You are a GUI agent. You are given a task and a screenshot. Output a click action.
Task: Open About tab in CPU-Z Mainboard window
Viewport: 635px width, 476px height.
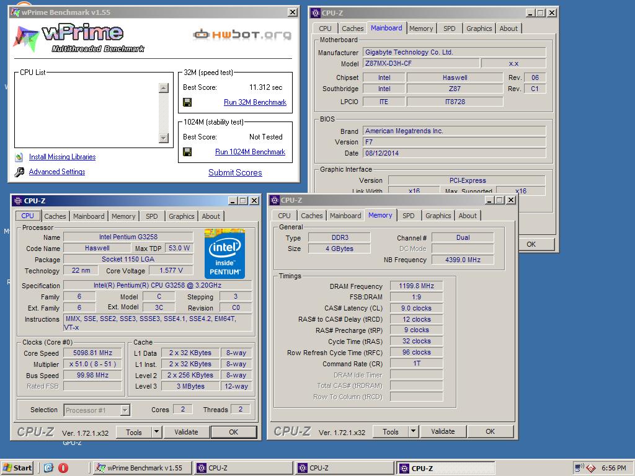click(x=508, y=29)
